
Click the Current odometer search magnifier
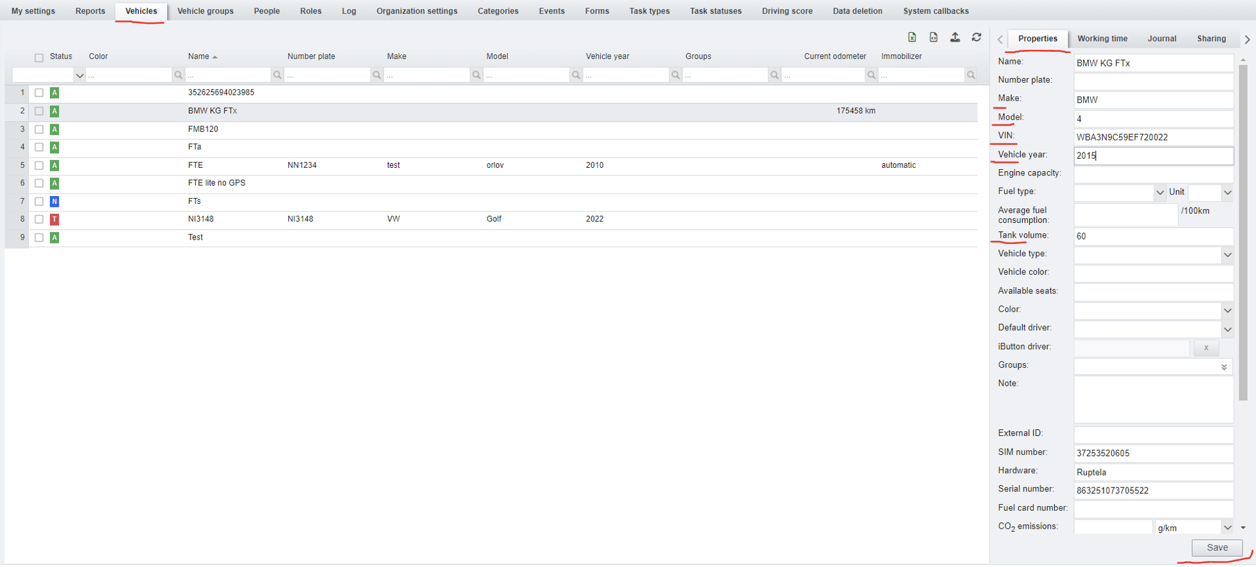(871, 75)
